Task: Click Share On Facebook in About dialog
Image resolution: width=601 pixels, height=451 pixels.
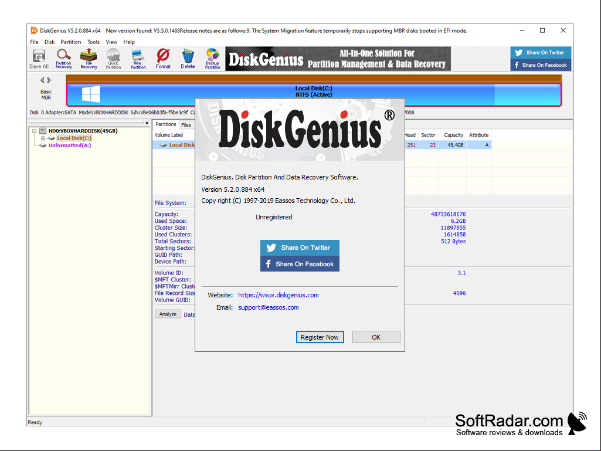Action: tap(300, 264)
